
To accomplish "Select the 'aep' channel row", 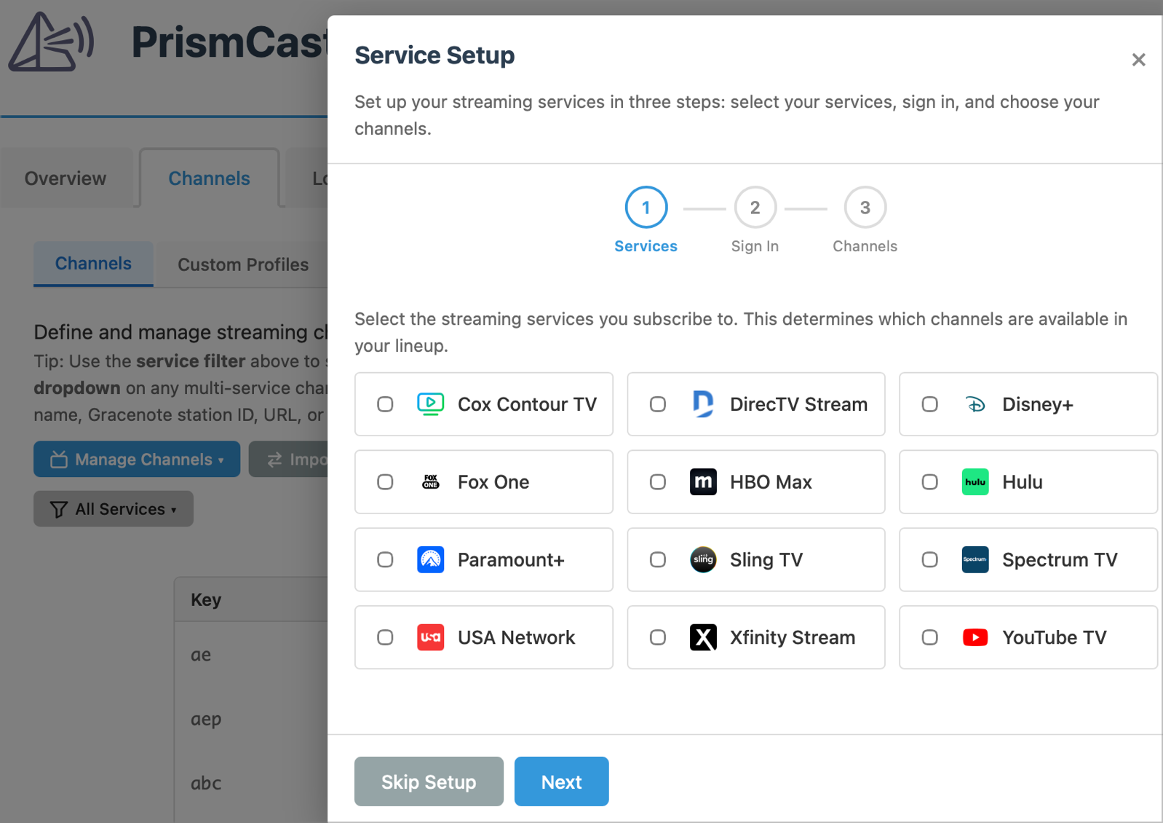I will click(251, 719).
